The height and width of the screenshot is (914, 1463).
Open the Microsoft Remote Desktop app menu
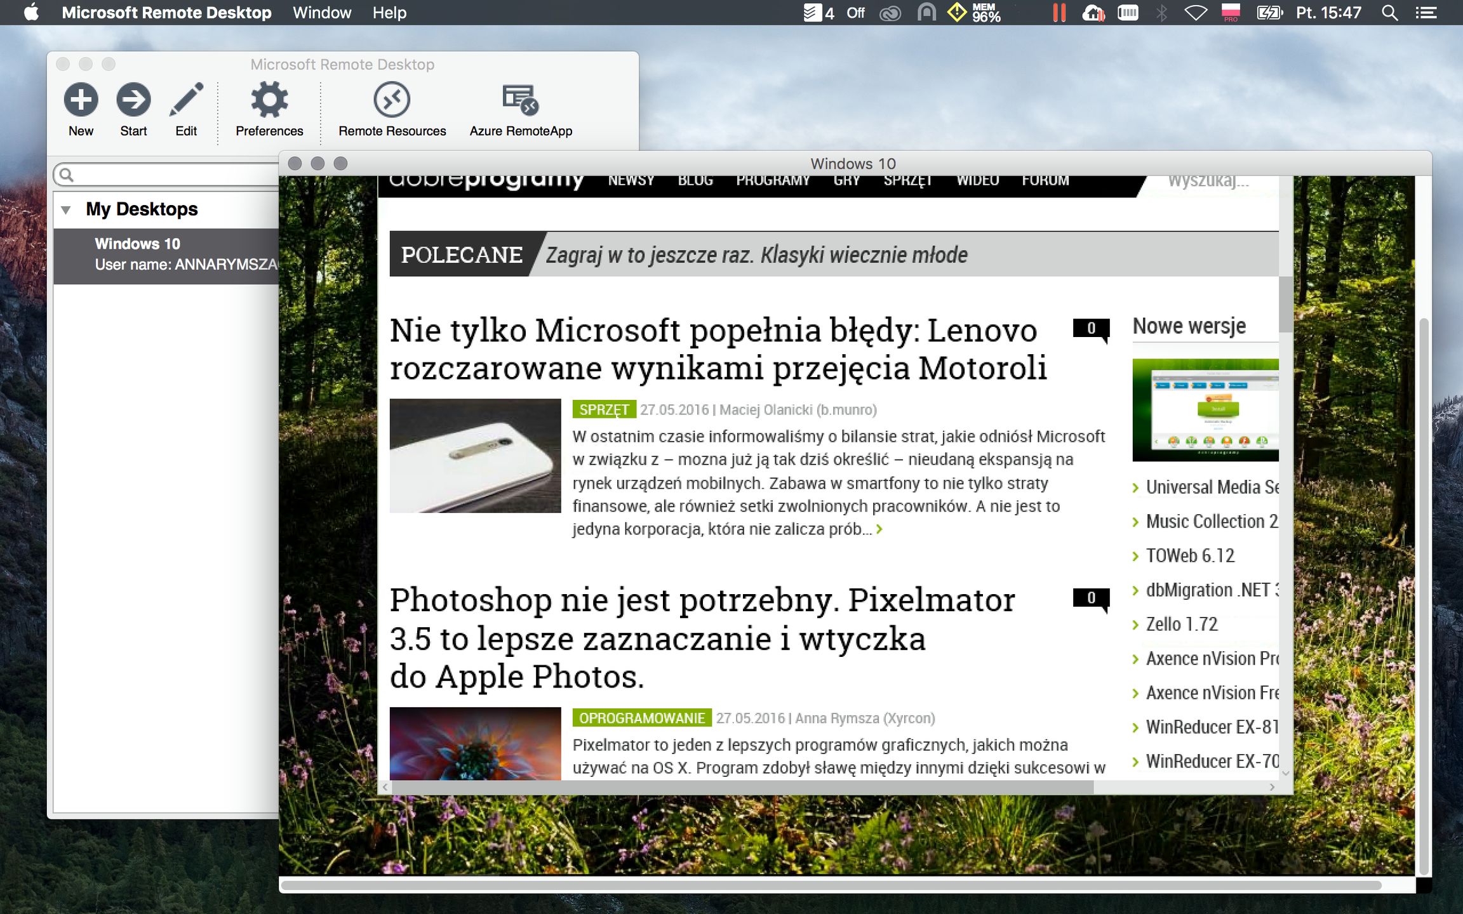pos(166,13)
